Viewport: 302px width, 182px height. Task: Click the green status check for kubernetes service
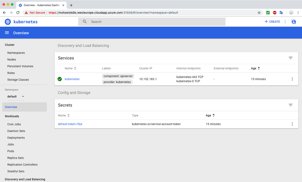[60, 79]
